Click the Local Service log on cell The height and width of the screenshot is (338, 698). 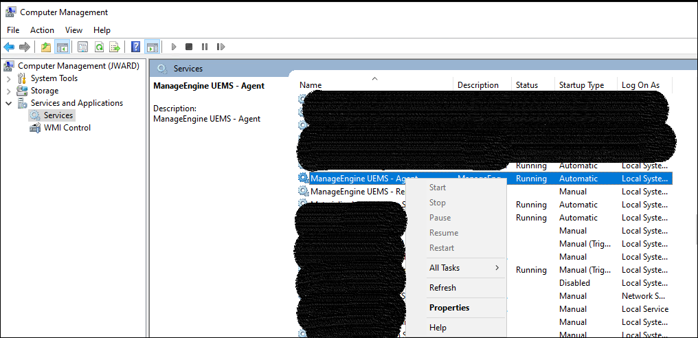tap(645, 309)
